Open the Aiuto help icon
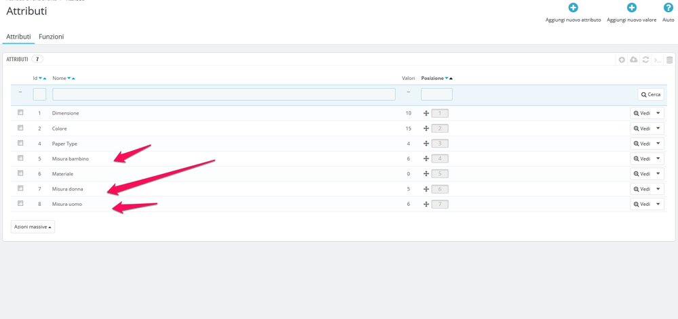Image resolution: width=678 pixels, height=319 pixels. click(668, 7)
